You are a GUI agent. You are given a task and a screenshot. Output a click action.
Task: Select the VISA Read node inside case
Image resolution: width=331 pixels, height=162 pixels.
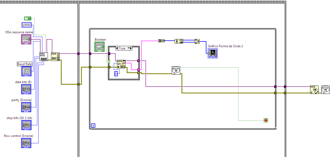pos(121,64)
